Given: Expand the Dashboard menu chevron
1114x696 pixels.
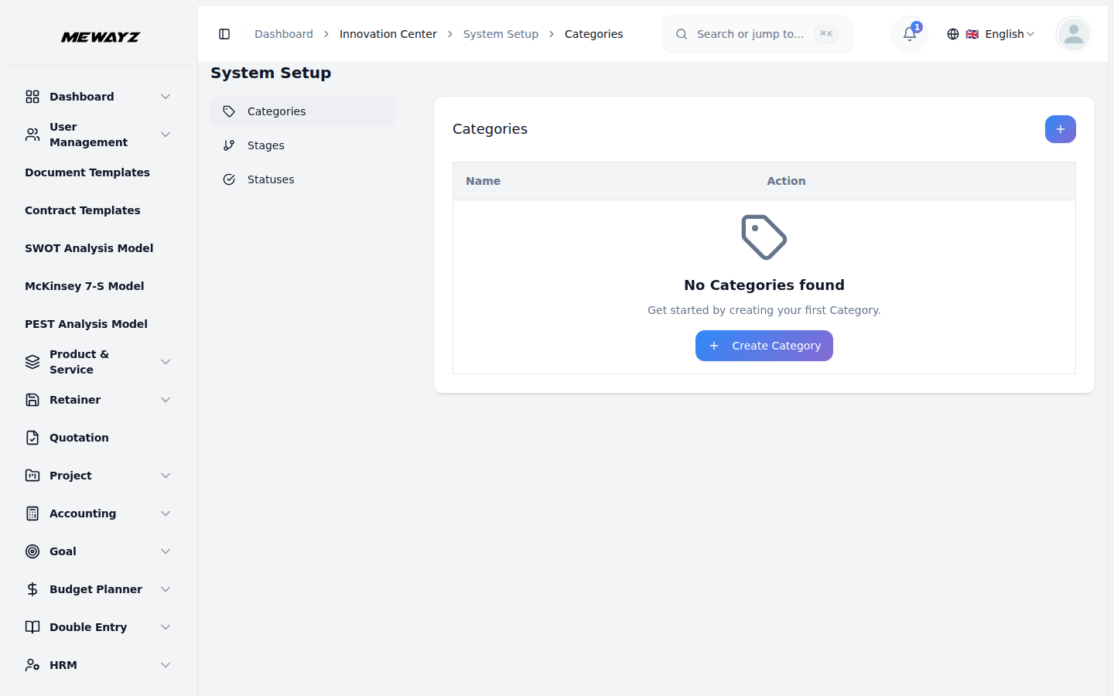Looking at the screenshot, I should (166, 97).
